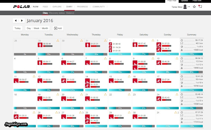
Task: Open Jan 13 running session 01:13:05
Action: [64, 81]
